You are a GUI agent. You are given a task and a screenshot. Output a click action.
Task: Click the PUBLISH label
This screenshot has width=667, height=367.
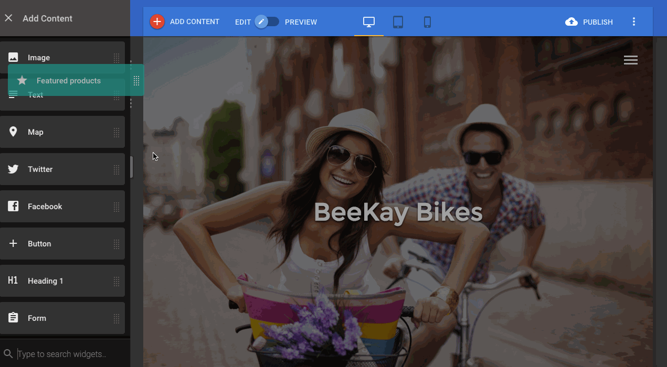(x=598, y=22)
